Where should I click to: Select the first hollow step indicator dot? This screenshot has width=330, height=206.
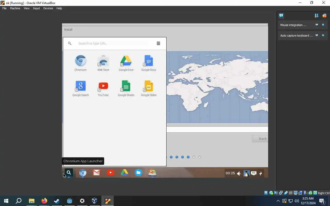tap(194, 157)
